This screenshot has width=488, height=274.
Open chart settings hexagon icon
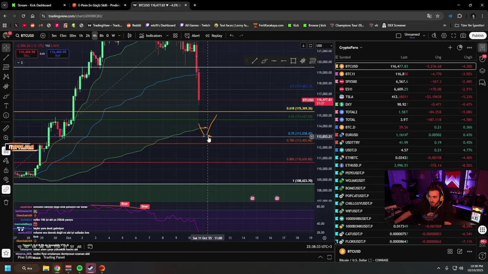tap(444, 35)
